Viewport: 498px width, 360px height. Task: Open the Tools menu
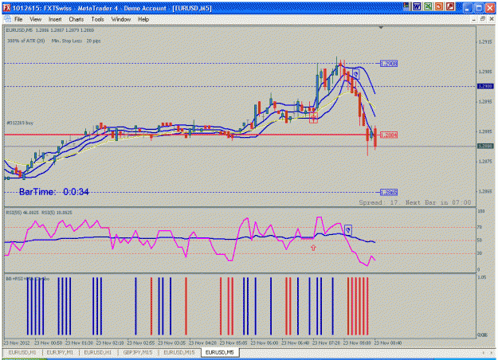pyautogui.click(x=97, y=19)
